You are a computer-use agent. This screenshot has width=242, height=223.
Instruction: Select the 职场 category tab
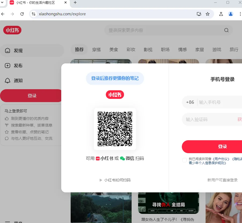coord(165,50)
